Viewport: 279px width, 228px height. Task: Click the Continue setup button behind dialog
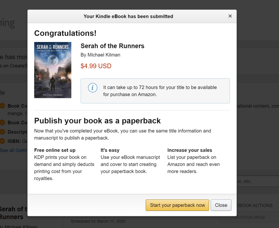250,217
